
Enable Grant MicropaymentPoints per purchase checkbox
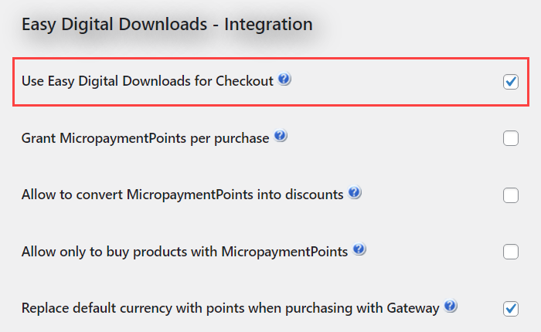[511, 138]
